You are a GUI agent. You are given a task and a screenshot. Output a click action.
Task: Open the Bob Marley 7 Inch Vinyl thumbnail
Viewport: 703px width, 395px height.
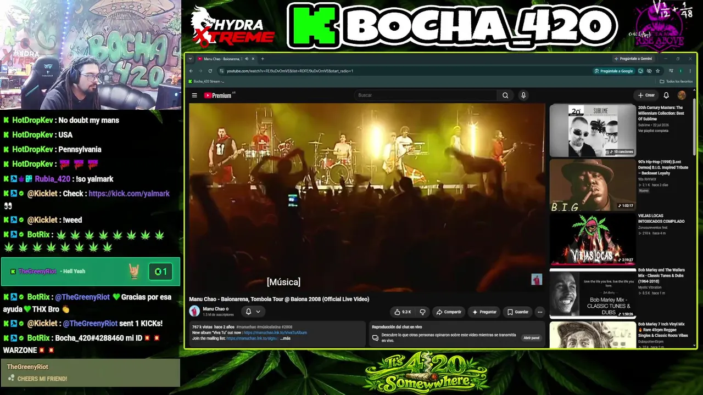[x=593, y=335]
